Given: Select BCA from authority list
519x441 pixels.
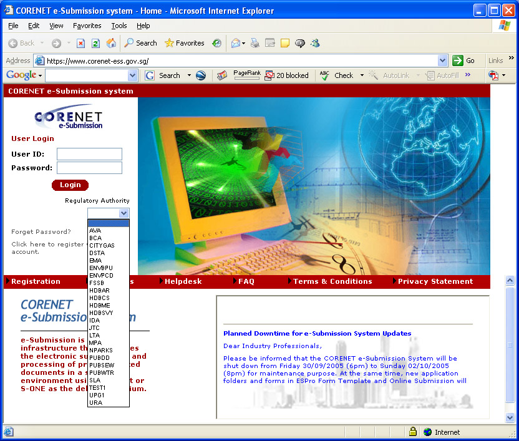Looking at the screenshot, I should tap(109, 238).
